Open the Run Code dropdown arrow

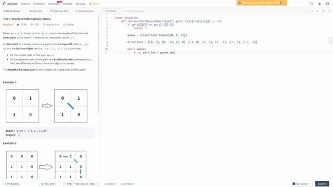tap(310, 184)
